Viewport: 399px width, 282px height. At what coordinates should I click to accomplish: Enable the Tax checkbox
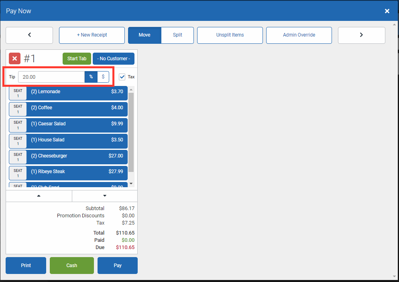point(122,76)
